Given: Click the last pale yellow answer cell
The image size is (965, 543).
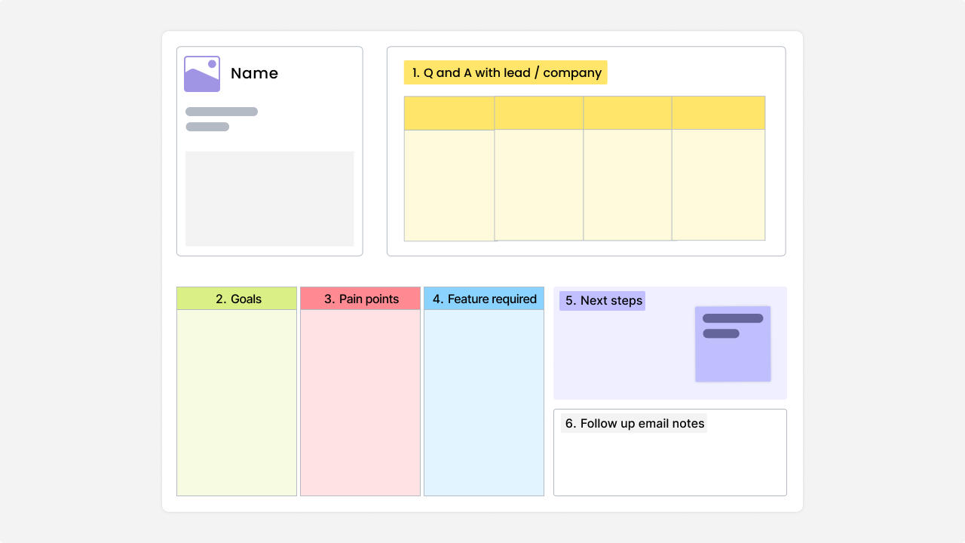Looking at the screenshot, I should [x=718, y=185].
